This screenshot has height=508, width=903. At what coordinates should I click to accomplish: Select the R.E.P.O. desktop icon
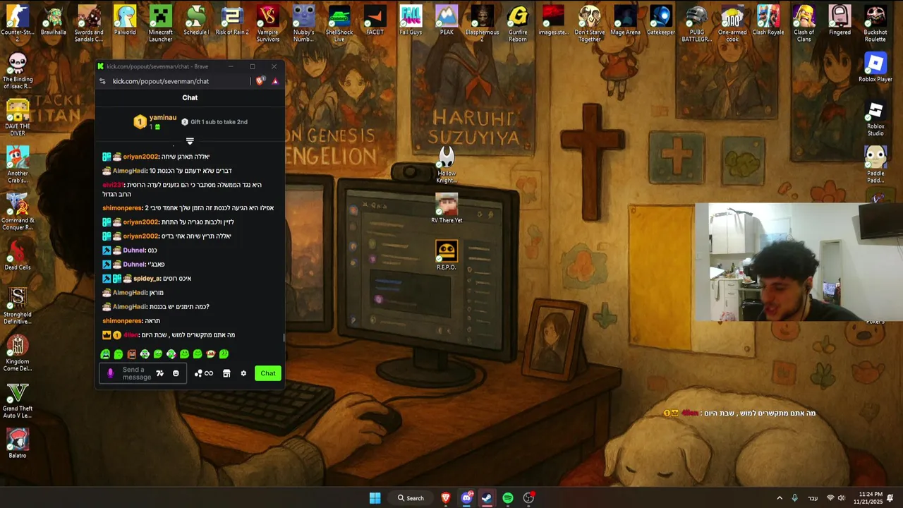(x=447, y=255)
